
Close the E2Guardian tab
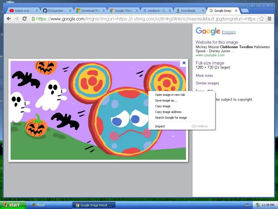pyautogui.click(x=70, y=11)
